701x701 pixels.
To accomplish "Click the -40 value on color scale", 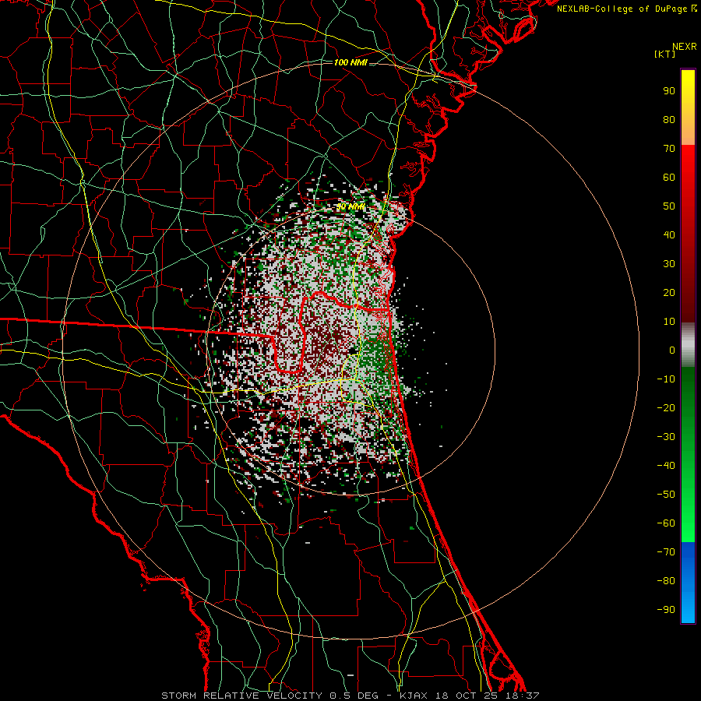I will point(666,466).
